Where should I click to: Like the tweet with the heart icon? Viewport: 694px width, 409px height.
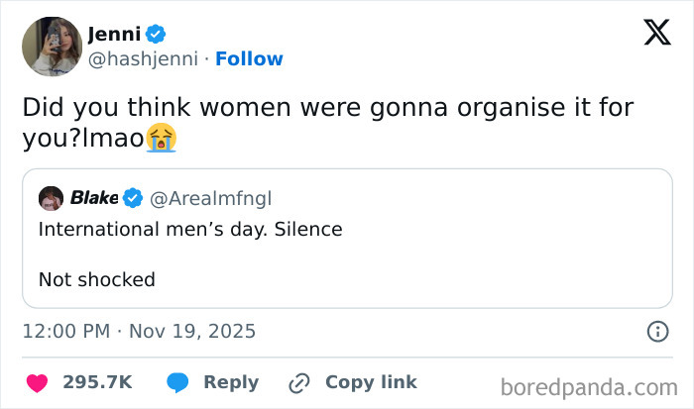(37, 382)
